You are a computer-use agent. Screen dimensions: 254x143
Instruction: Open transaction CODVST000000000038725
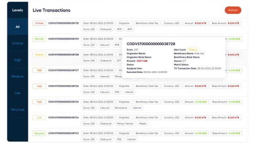(x=64, y=102)
